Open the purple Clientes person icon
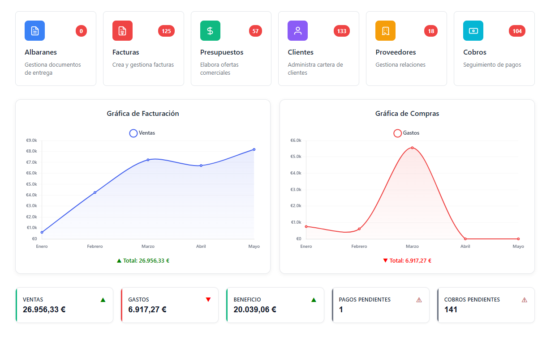Screen dimensions: 555x340 point(297,31)
